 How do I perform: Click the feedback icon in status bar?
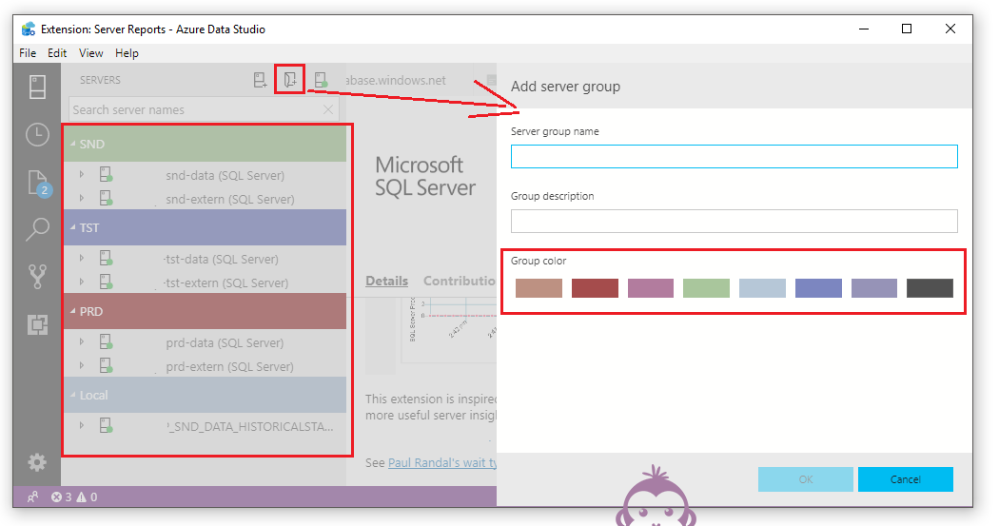click(32, 497)
